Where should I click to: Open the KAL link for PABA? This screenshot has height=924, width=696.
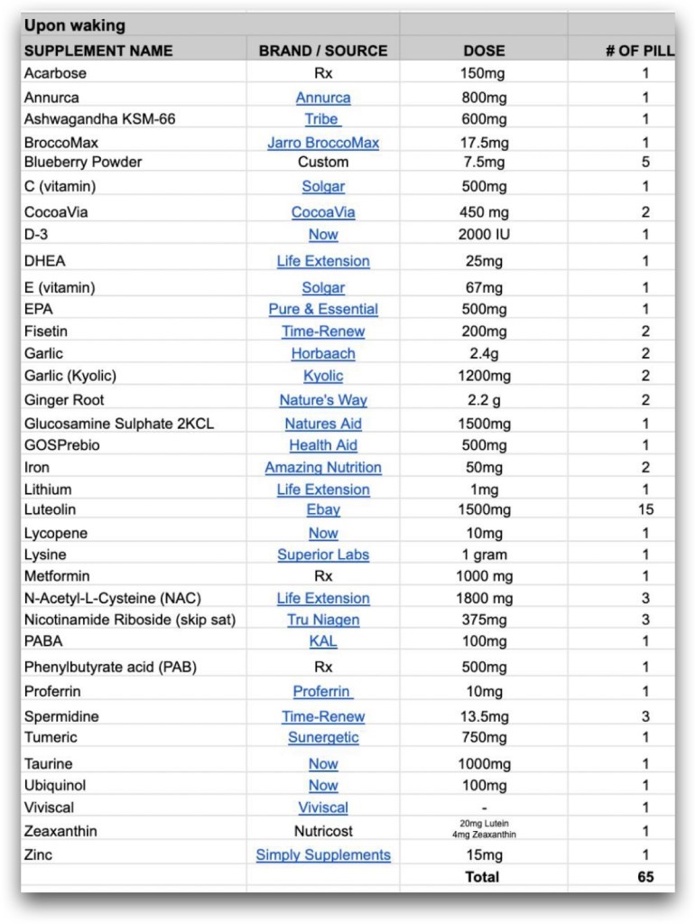[322, 641]
